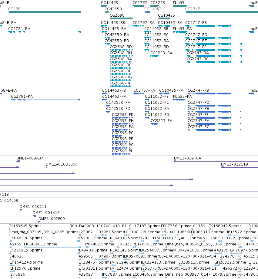Viewport: 258px width, 279px height.
Task: Select transcript Pbp95-RA
Action: (183, 29)
